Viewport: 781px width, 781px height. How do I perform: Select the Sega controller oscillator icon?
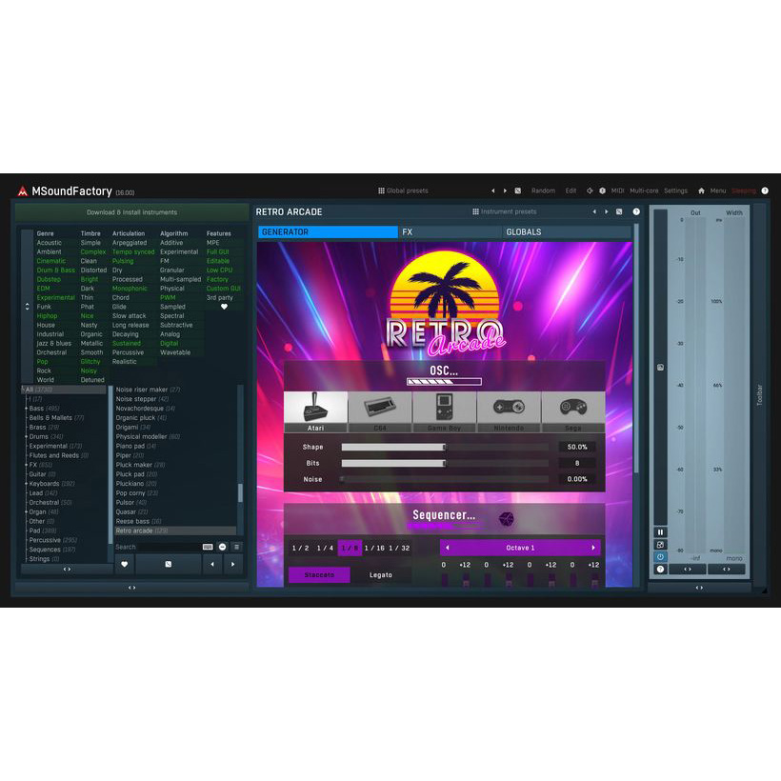coord(572,411)
